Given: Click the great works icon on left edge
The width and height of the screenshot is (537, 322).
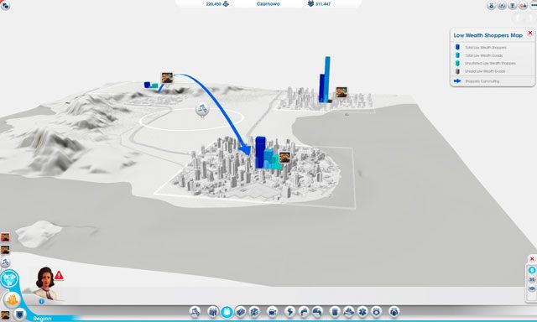Looking at the screenshot, I should [x=5, y=262].
